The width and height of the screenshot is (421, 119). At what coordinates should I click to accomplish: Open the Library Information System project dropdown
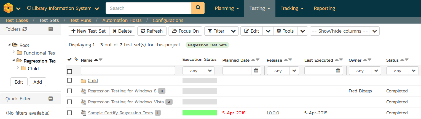63,8
